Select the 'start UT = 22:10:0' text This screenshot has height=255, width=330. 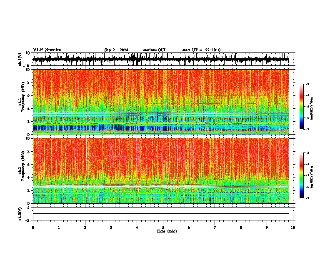coord(201,50)
